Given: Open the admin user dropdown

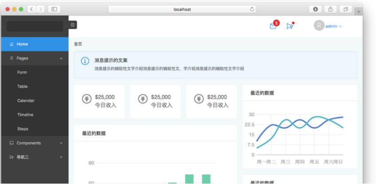Looking at the screenshot, I should pyautogui.click(x=334, y=27).
